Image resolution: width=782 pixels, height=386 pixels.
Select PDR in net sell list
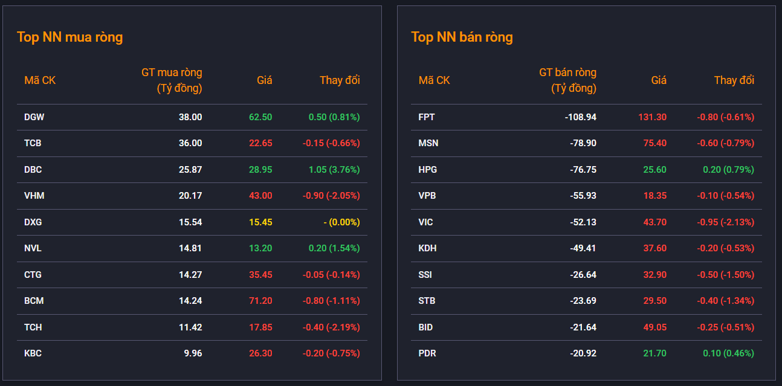427,353
